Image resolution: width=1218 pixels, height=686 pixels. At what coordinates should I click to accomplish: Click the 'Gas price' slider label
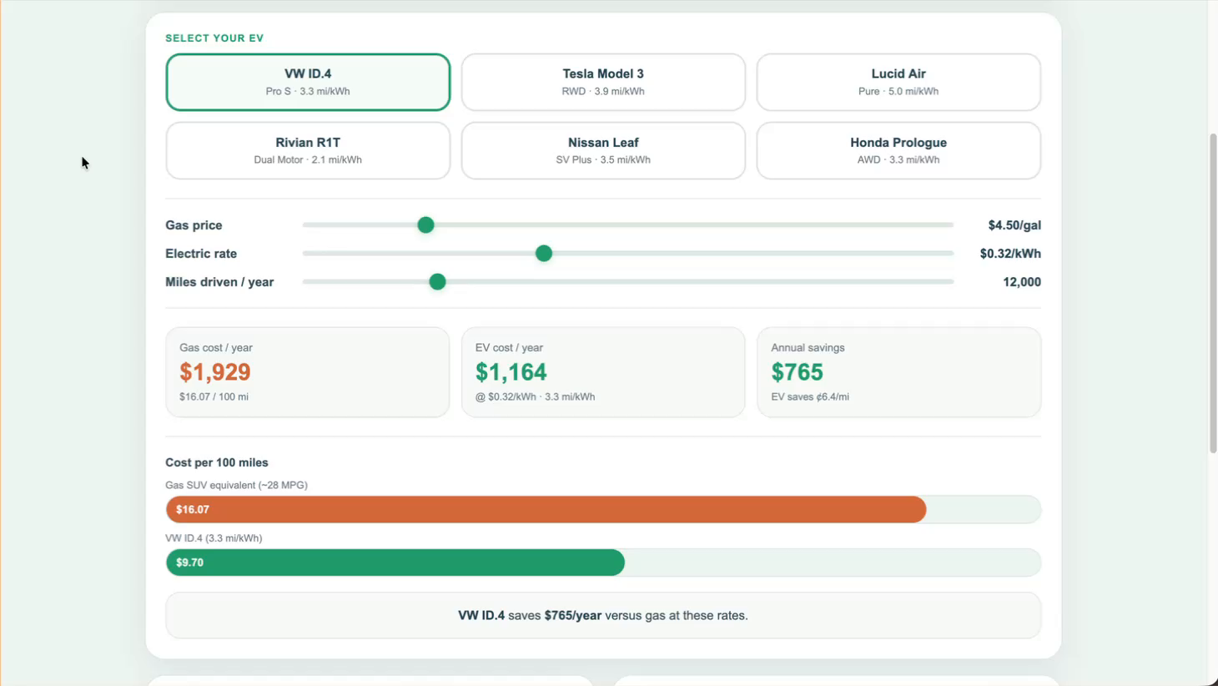194,225
